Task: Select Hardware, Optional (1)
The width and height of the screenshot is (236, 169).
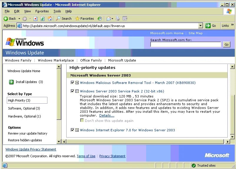Action: tap(24, 116)
